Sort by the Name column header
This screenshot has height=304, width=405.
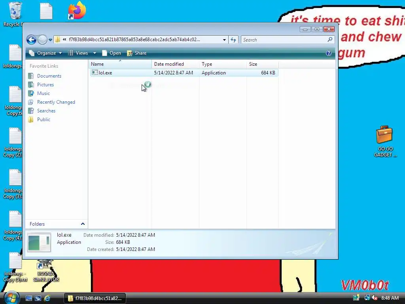point(120,64)
